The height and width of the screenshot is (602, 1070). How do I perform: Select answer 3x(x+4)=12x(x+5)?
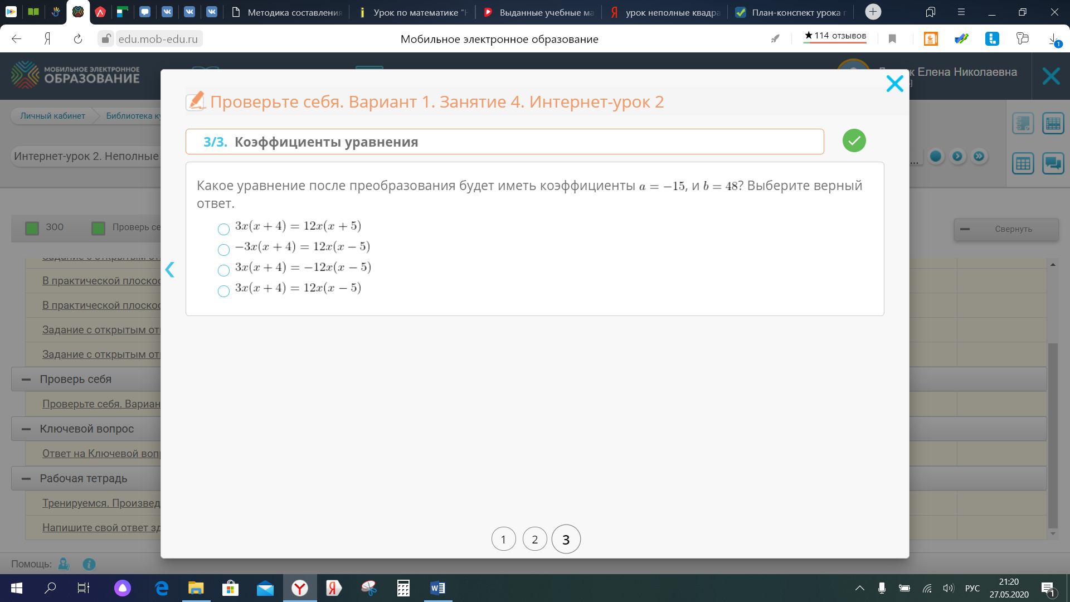tap(223, 229)
